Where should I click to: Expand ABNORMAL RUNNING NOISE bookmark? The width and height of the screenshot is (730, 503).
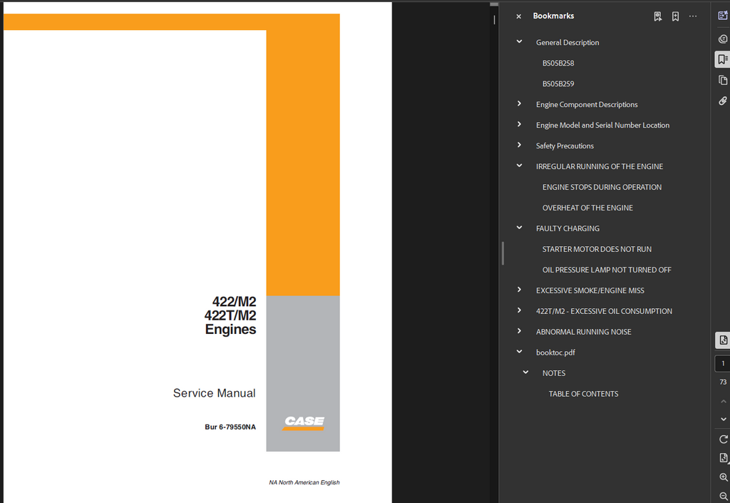point(520,330)
